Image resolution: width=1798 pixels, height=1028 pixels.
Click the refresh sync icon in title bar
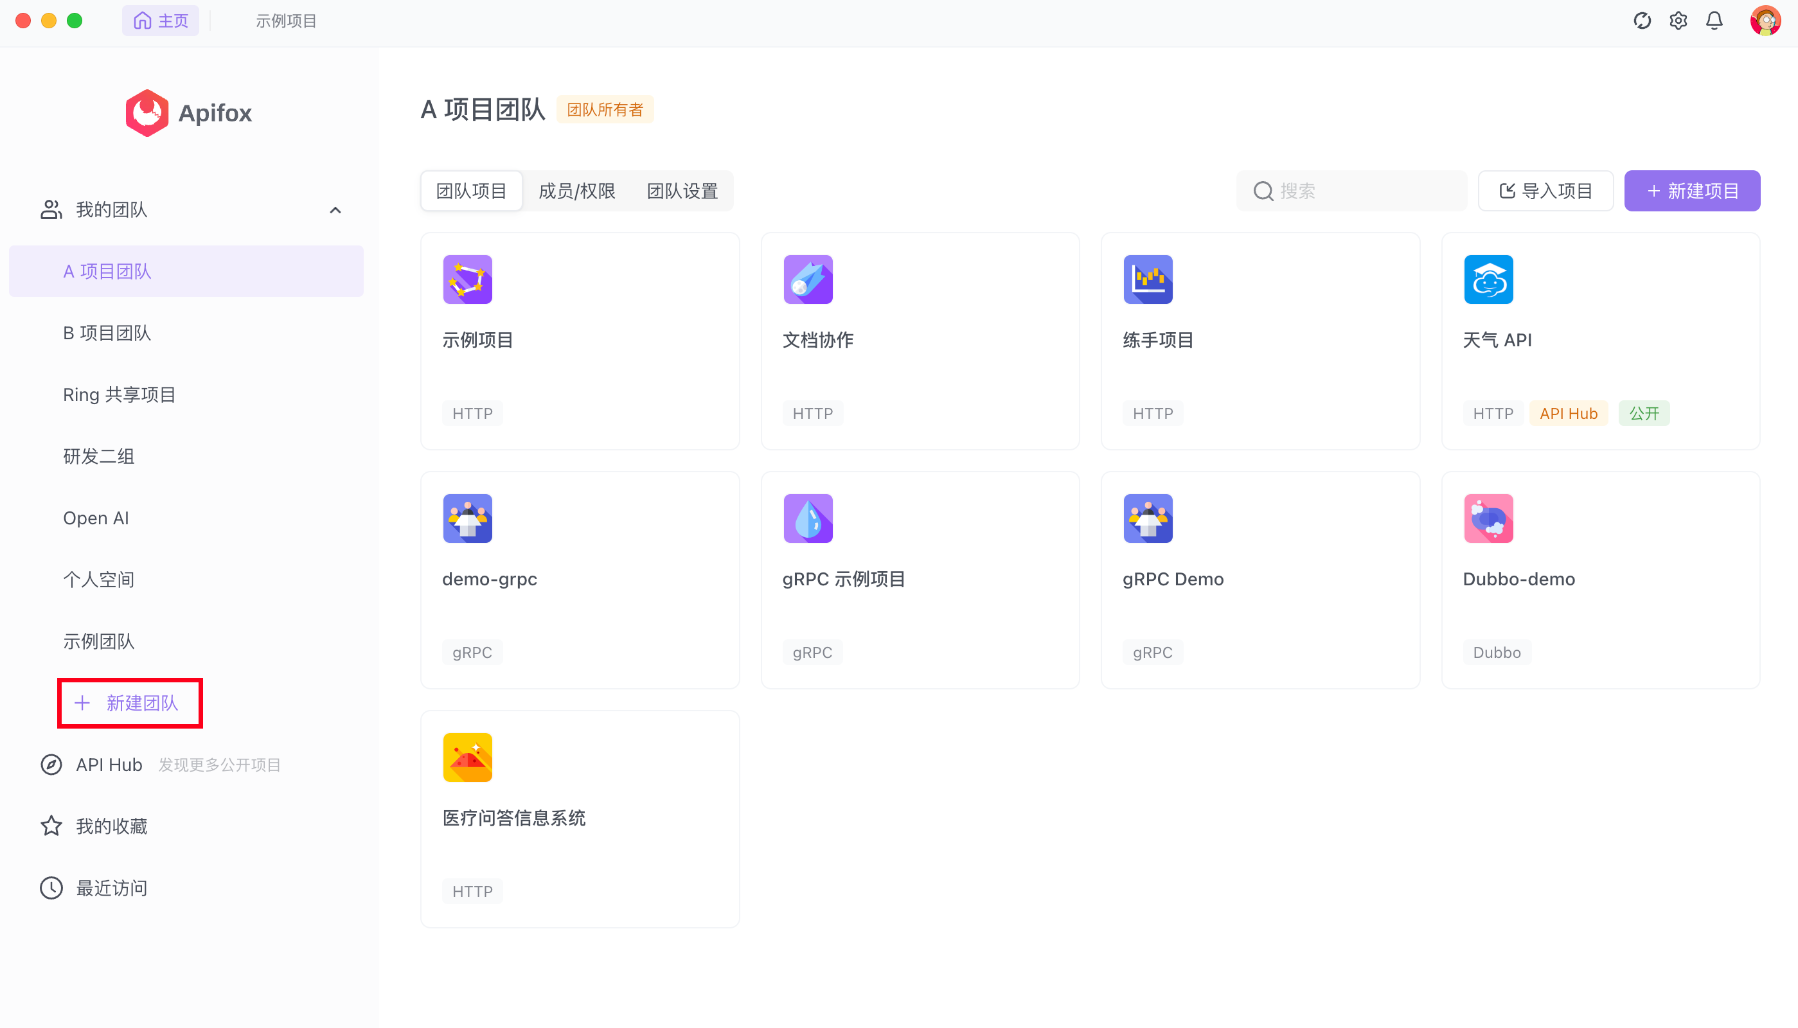[x=1642, y=21]
